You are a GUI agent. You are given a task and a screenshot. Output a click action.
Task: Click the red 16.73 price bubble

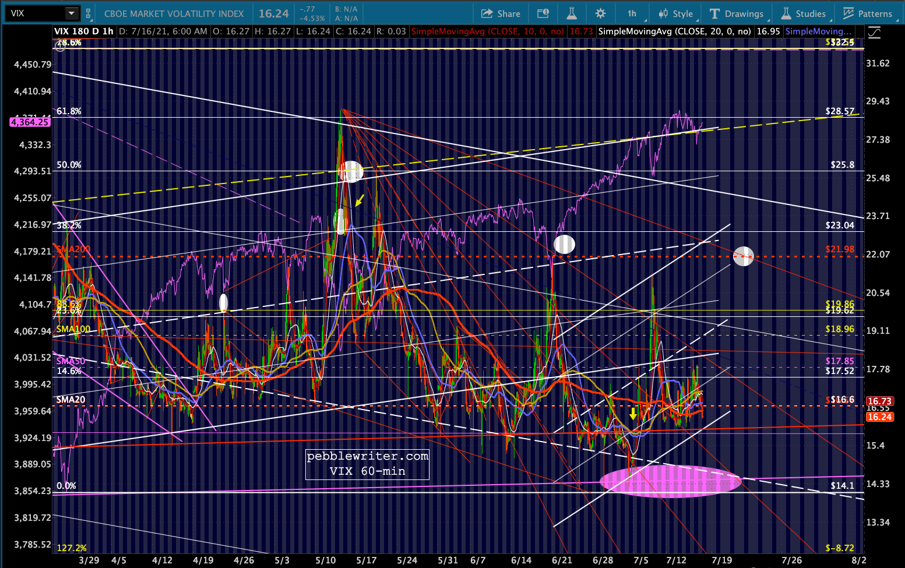pyautogui.click(x=879, y=401)
